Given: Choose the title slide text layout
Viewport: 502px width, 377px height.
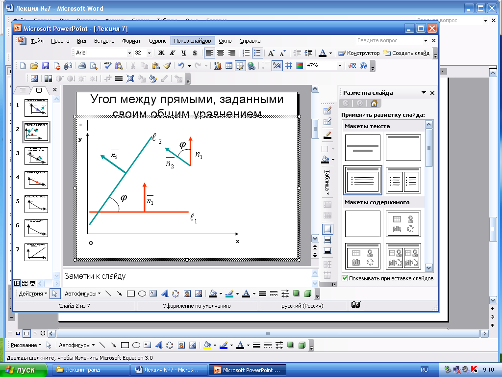Looking at the screenshot, I should (363, 148).
